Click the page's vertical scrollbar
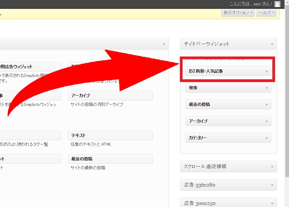Viewport: 289px width, 207px height. 287,102
